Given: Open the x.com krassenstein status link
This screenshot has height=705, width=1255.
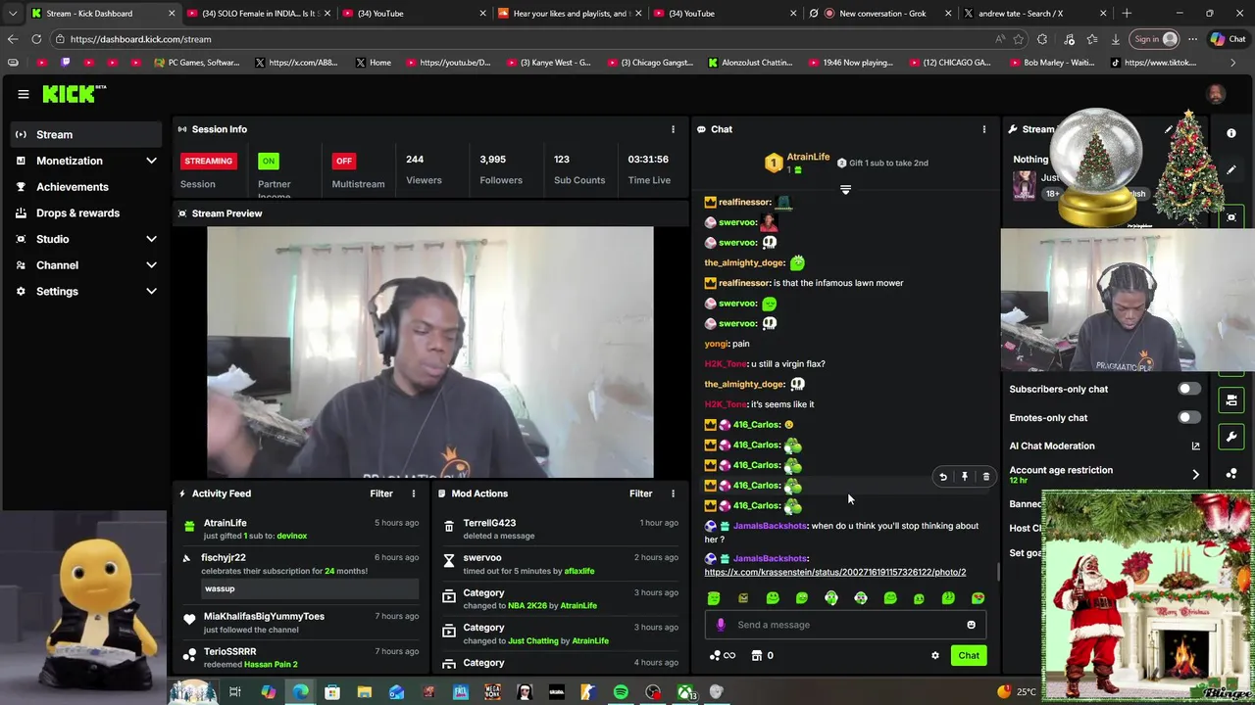Looking at the screenshot, I should [x=835, y=572].
